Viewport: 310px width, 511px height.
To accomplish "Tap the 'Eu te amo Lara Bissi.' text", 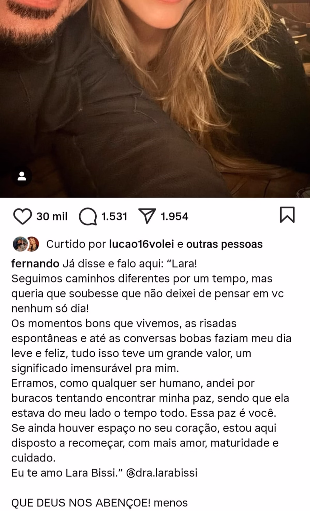I will pyautogui.click(x=67, y=473).
